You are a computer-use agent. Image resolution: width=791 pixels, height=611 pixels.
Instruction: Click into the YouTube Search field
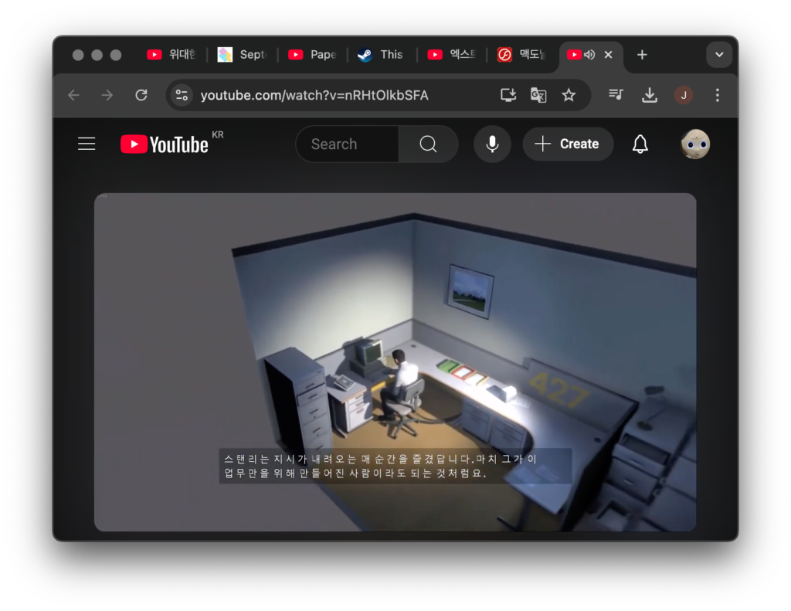348,144
